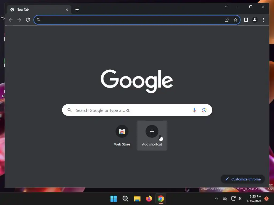Close the New Tab tab
Image resolution: width=274 pixels, height=205 pixels.
click(67, 10)
